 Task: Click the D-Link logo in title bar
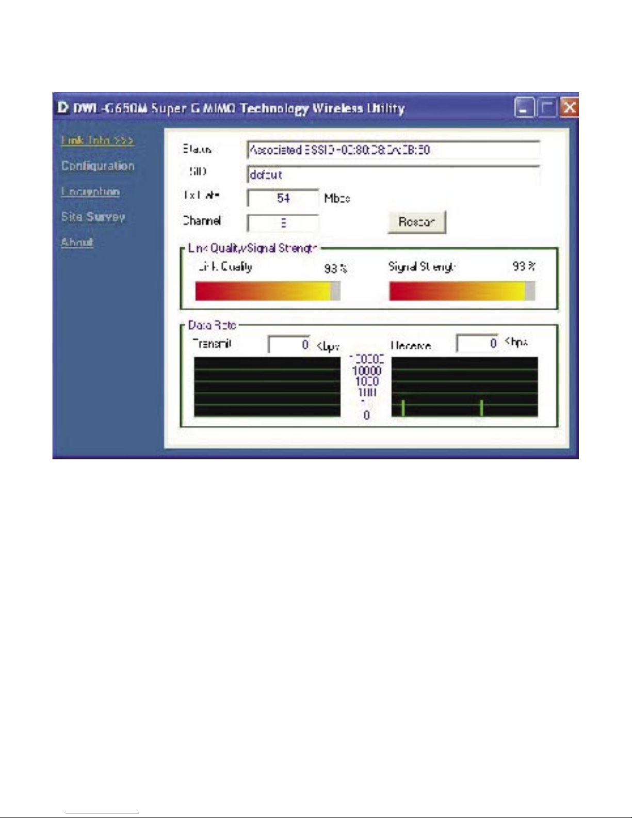point(63,108)
